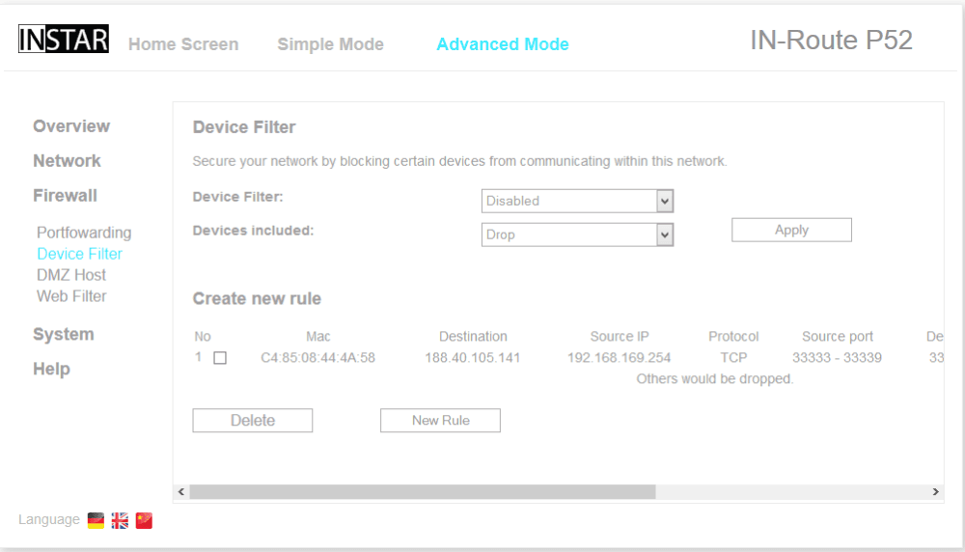
Task: Switch language to Chinese flag
Action: click(x=144, y=520)
